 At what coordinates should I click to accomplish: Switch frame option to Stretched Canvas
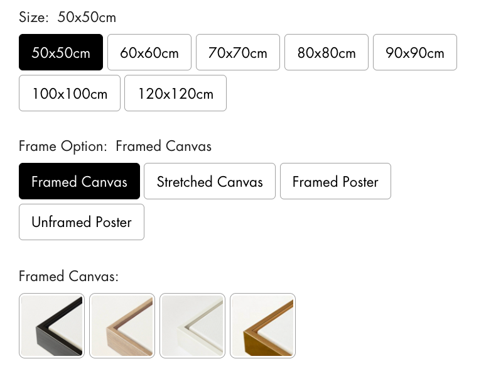pyautogui.click(x=210, y=181)
